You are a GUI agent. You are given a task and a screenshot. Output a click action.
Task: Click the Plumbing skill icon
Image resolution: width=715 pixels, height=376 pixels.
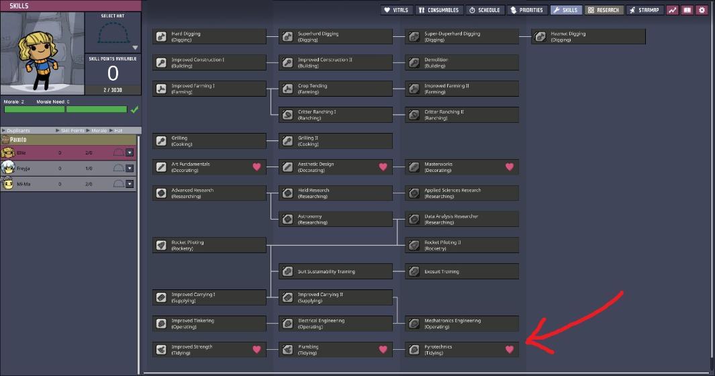pos(287,350)
